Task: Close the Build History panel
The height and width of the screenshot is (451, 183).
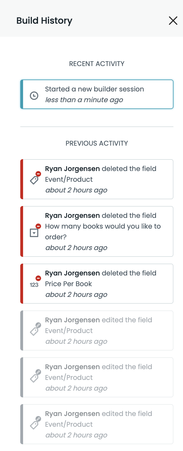Action: 173,21
